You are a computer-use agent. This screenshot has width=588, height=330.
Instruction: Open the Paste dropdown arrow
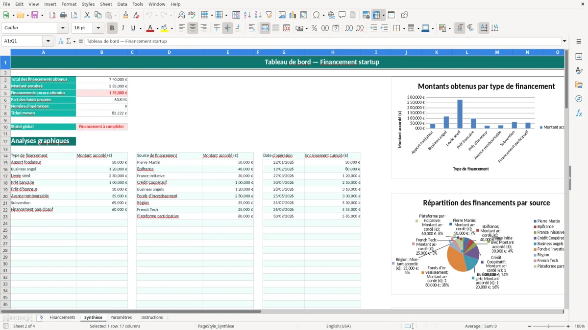(115, 15)
